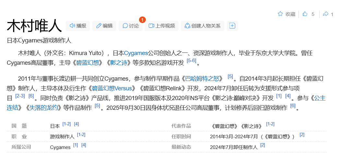Open the 失落的龙约 link
Image resolution: width=338 pixels, height=159 pixels.
point(43,108)
